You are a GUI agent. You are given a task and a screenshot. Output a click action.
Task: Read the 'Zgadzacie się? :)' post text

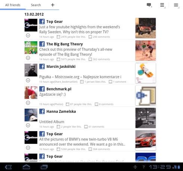pyautogui.click(x=52, y=94)
